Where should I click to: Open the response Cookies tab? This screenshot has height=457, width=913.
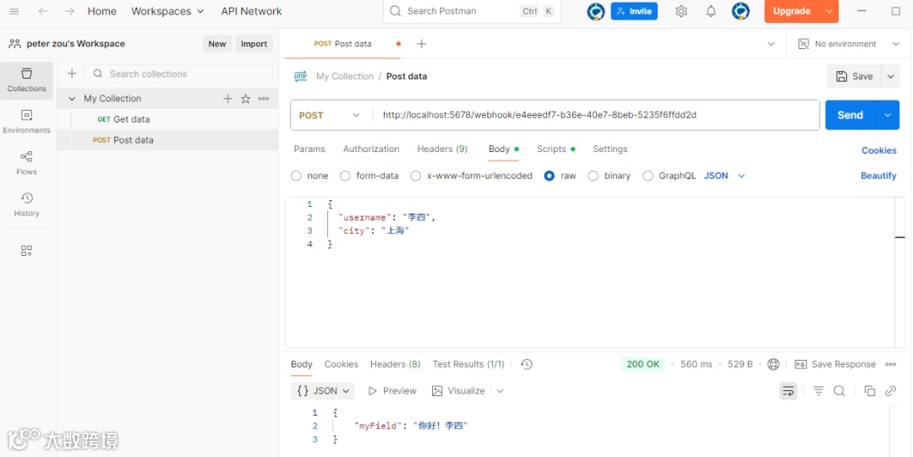[x=341, y=364]
